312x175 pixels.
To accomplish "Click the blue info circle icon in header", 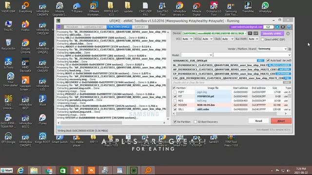I will [x=277, y=27].
